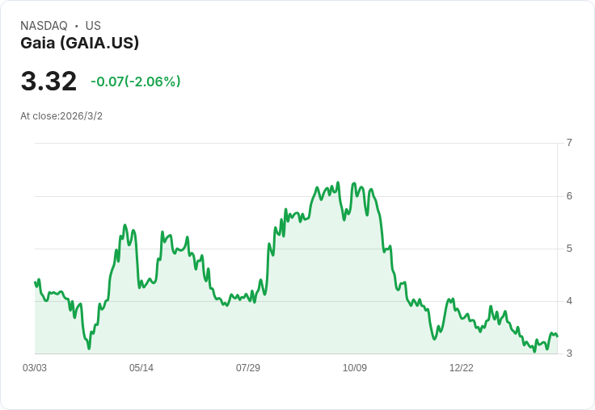The height and width of the screenshot is (410, 595).
Task: Click the 3.32 current price
Action: (x=49, y=81)
